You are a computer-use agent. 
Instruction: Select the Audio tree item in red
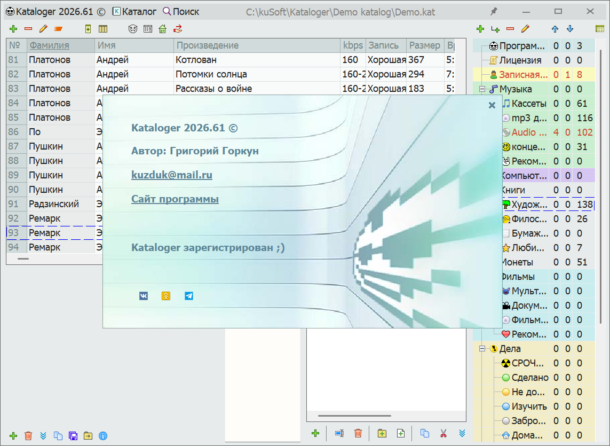[529, 132]
